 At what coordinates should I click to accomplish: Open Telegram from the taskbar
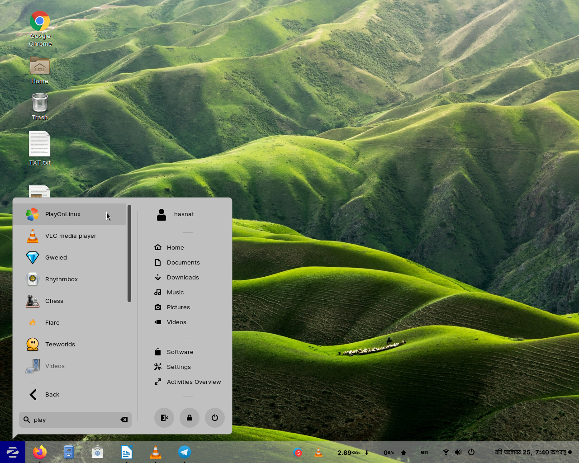(x=184, y=452)
